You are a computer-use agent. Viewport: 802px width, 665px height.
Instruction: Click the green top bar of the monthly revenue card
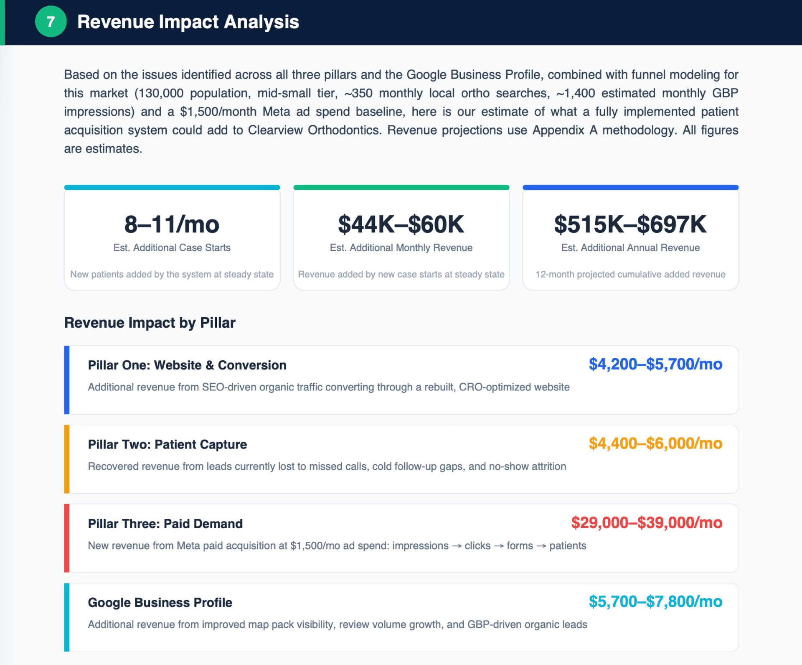pyautogui.click(x=401, y=188)
